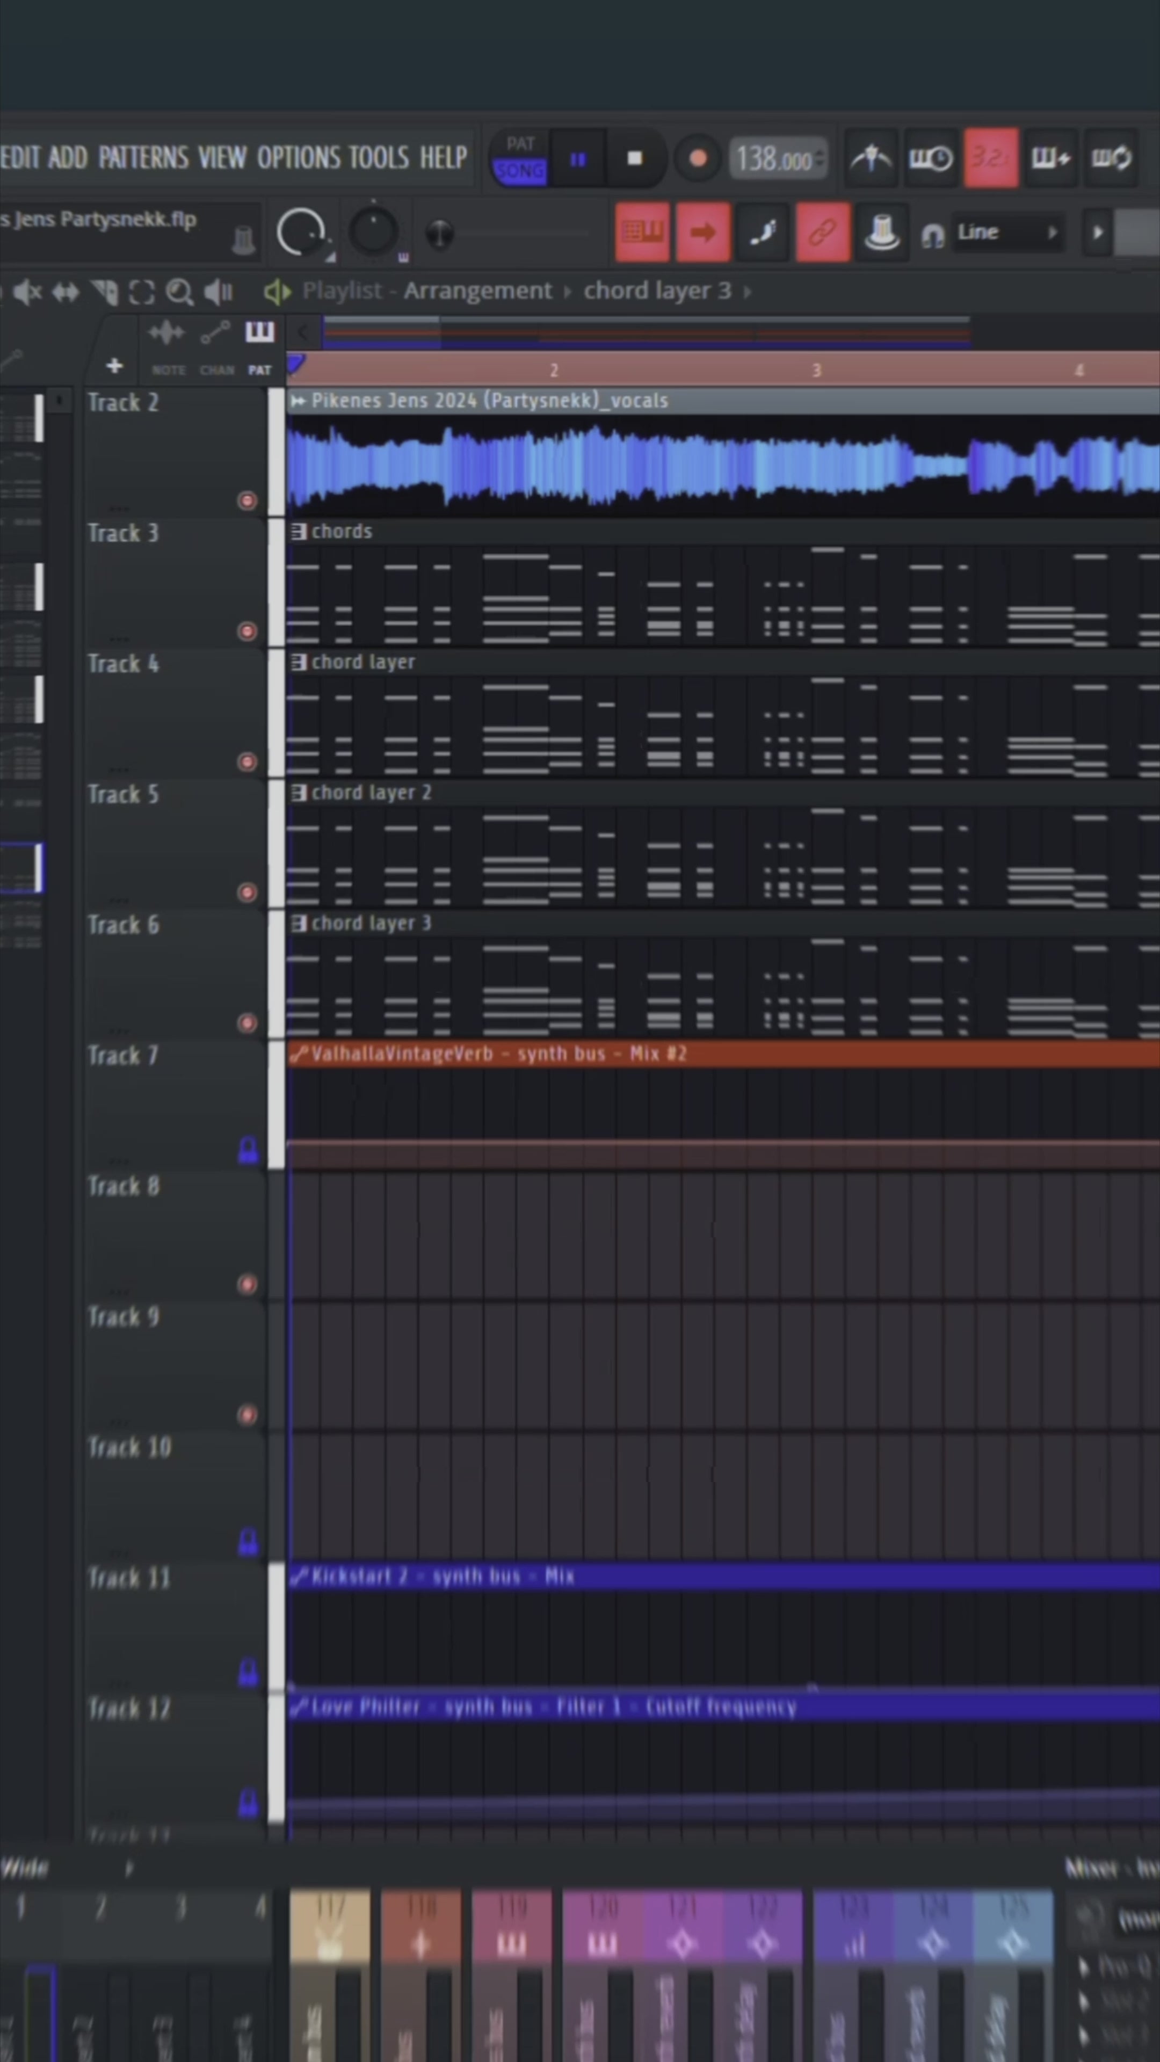Open the ADD menu
1160x2062 pixels.
click(68, 158)
